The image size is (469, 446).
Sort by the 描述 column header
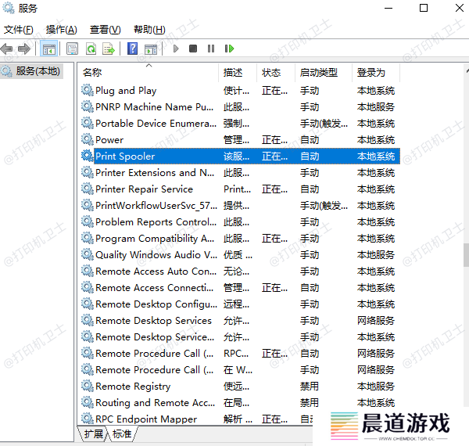click(238, 73)
